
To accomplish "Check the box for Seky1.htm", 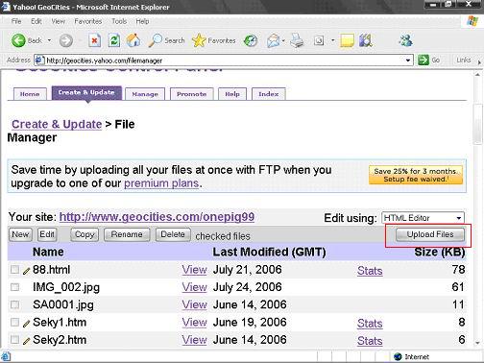I will click(14, 322).
